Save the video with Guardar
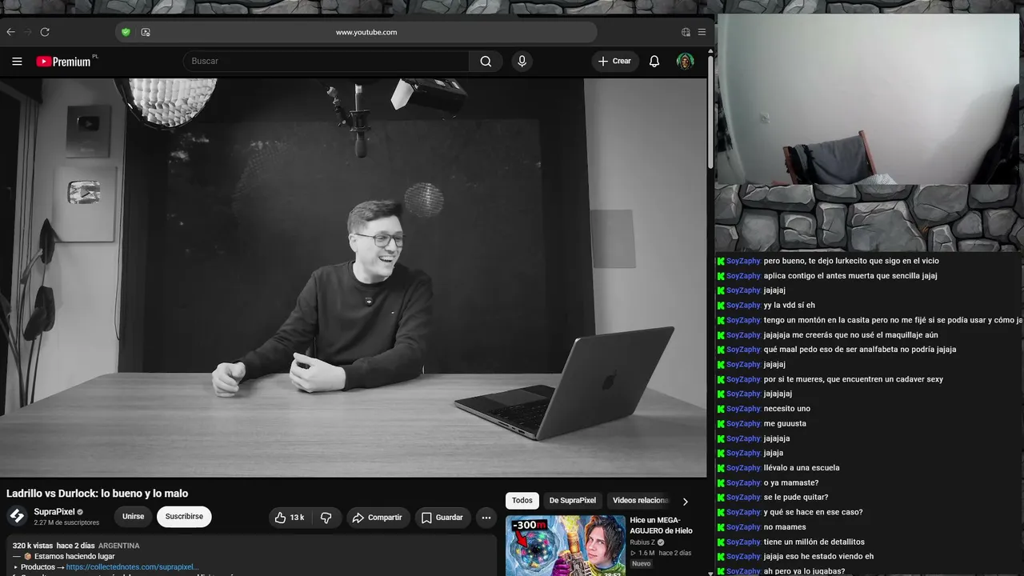Viewport: 1024px width, 576px height. point(442,518)
